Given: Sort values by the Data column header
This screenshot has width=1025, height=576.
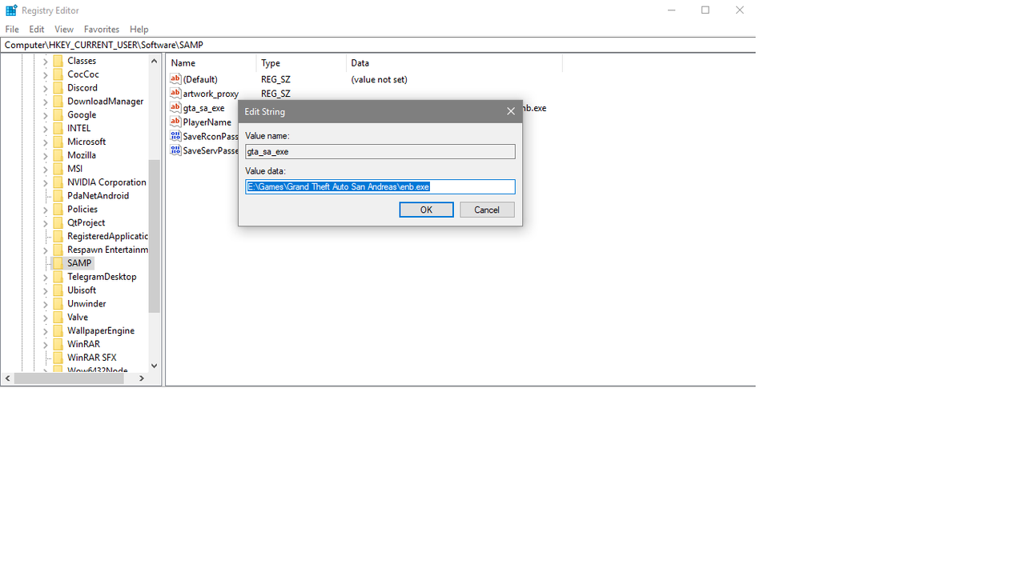Looking at the screenshot, I should (x=454, y=63).
